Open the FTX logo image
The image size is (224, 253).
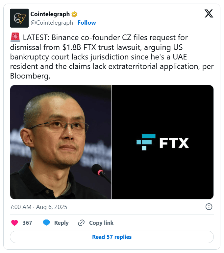pos(163,142)
